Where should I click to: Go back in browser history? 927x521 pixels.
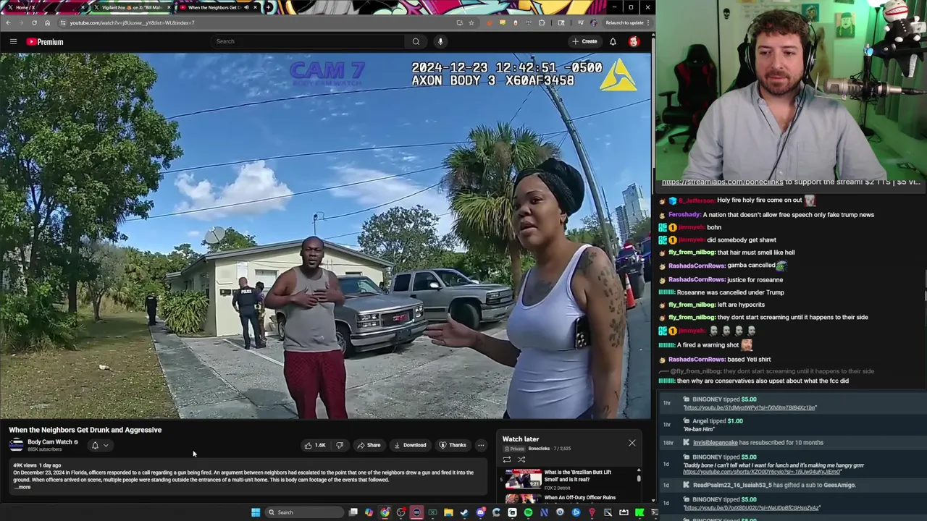point(8,22)
